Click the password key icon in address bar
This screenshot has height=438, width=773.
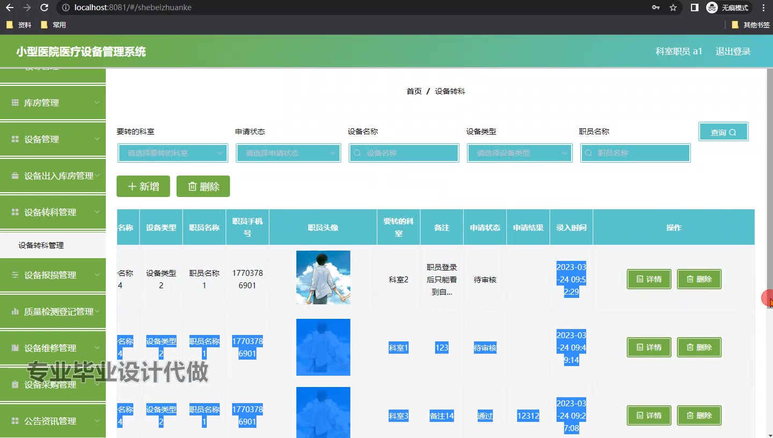coord(655,8)
